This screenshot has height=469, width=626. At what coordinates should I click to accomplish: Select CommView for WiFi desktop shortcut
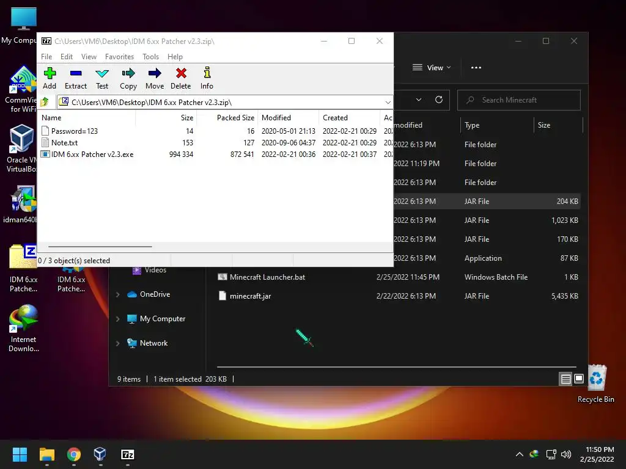click(x=23, y=89)
